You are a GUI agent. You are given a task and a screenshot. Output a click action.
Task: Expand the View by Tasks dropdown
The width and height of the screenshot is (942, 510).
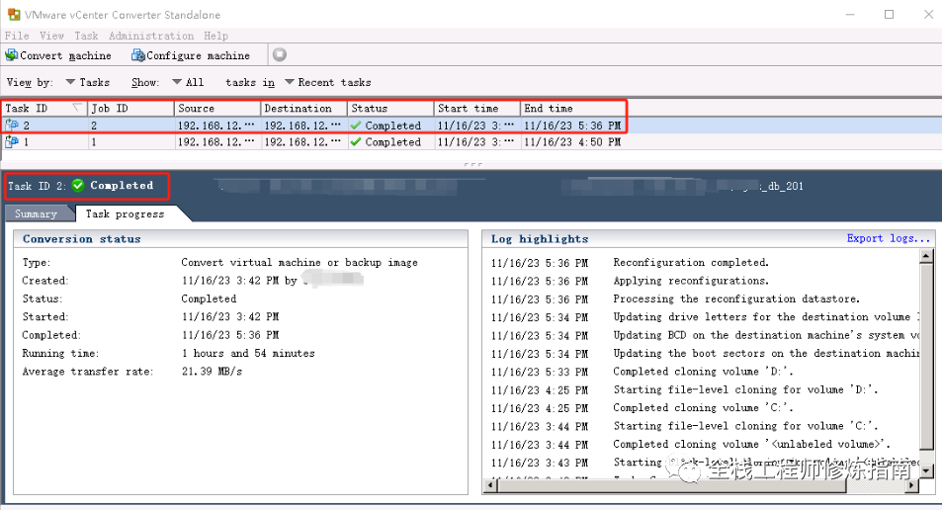(x=88, y=82)
